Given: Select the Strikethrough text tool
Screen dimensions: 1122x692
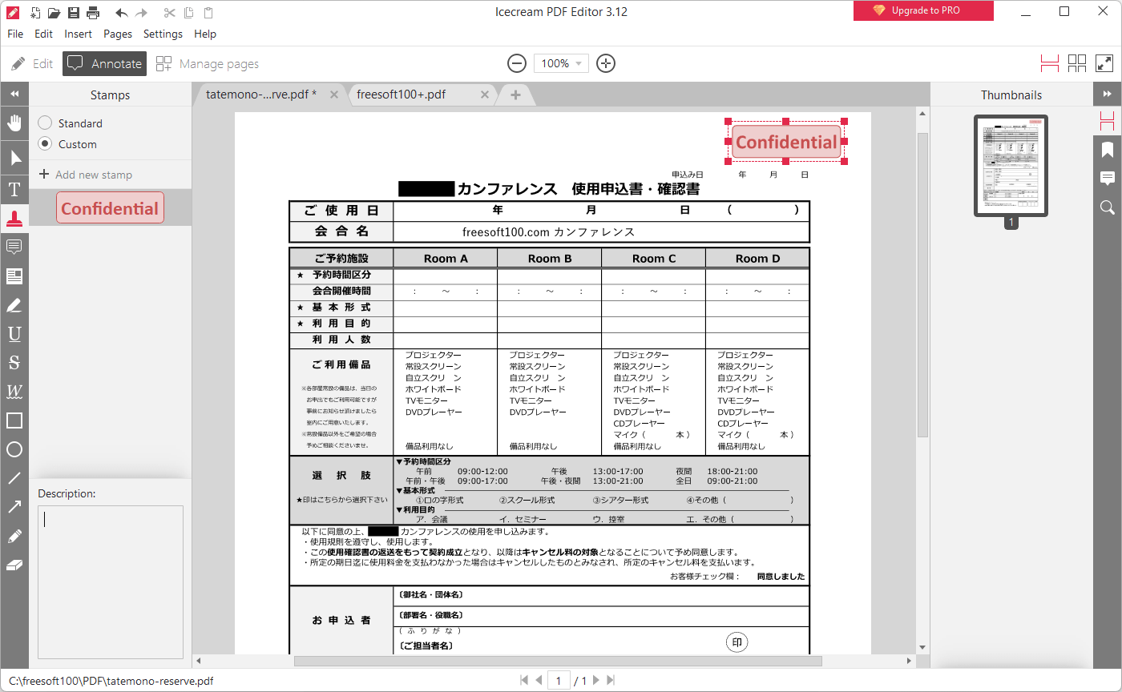Looking at the screenshot, I should pyautogui.click(x=14, y=363).
